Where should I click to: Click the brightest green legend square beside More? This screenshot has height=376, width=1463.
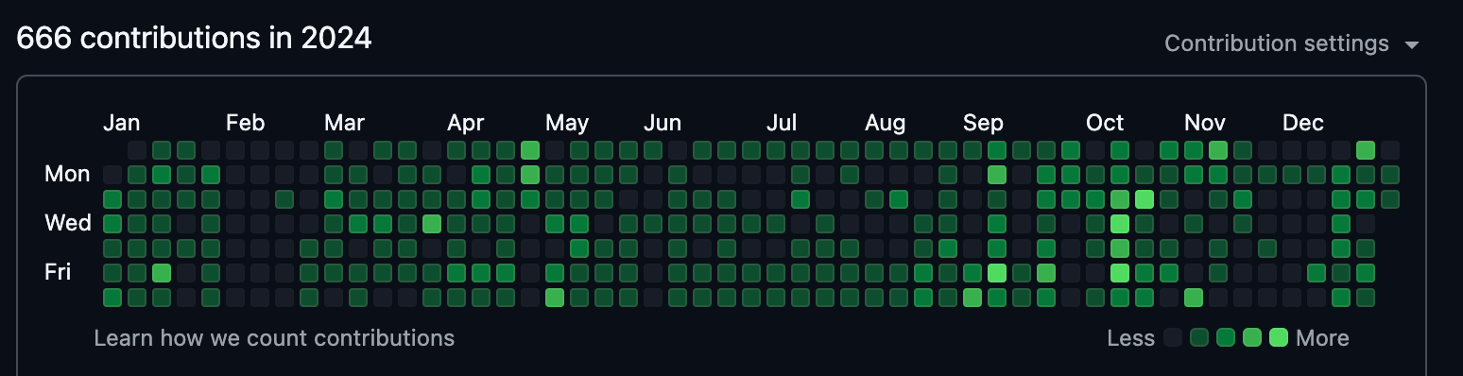1279,338
